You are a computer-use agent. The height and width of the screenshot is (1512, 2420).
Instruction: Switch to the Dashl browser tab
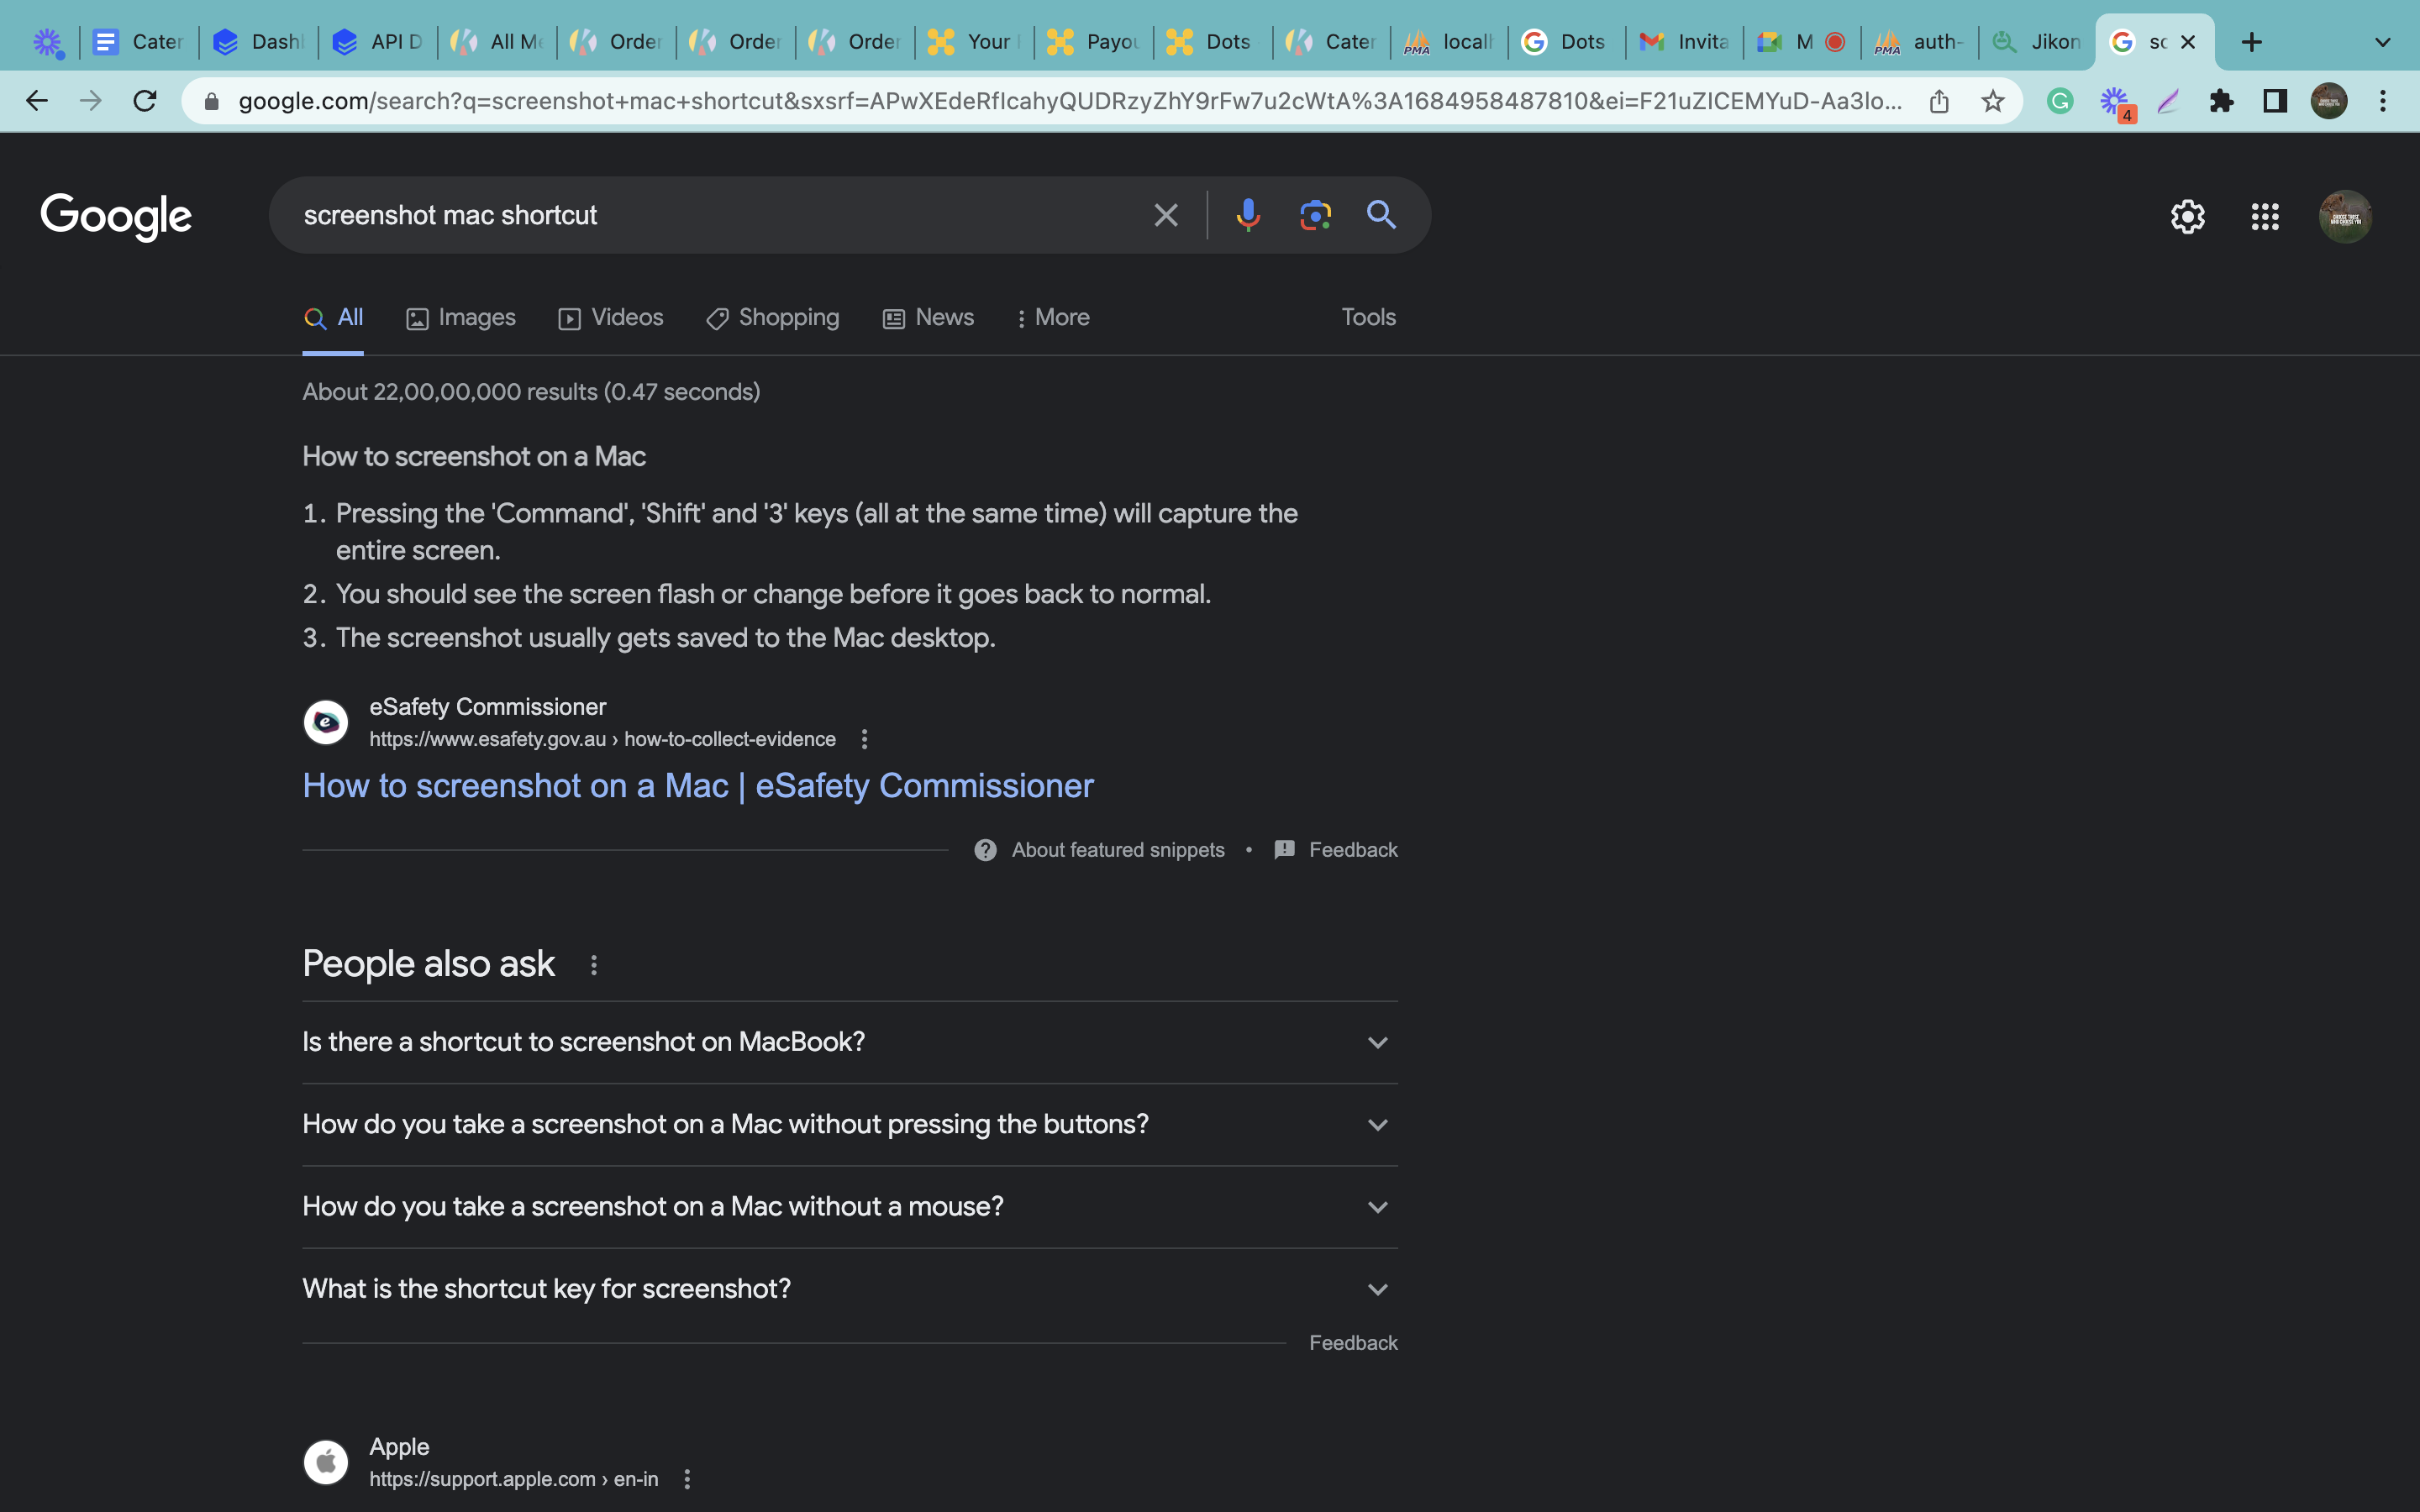(x=259, y=42)
